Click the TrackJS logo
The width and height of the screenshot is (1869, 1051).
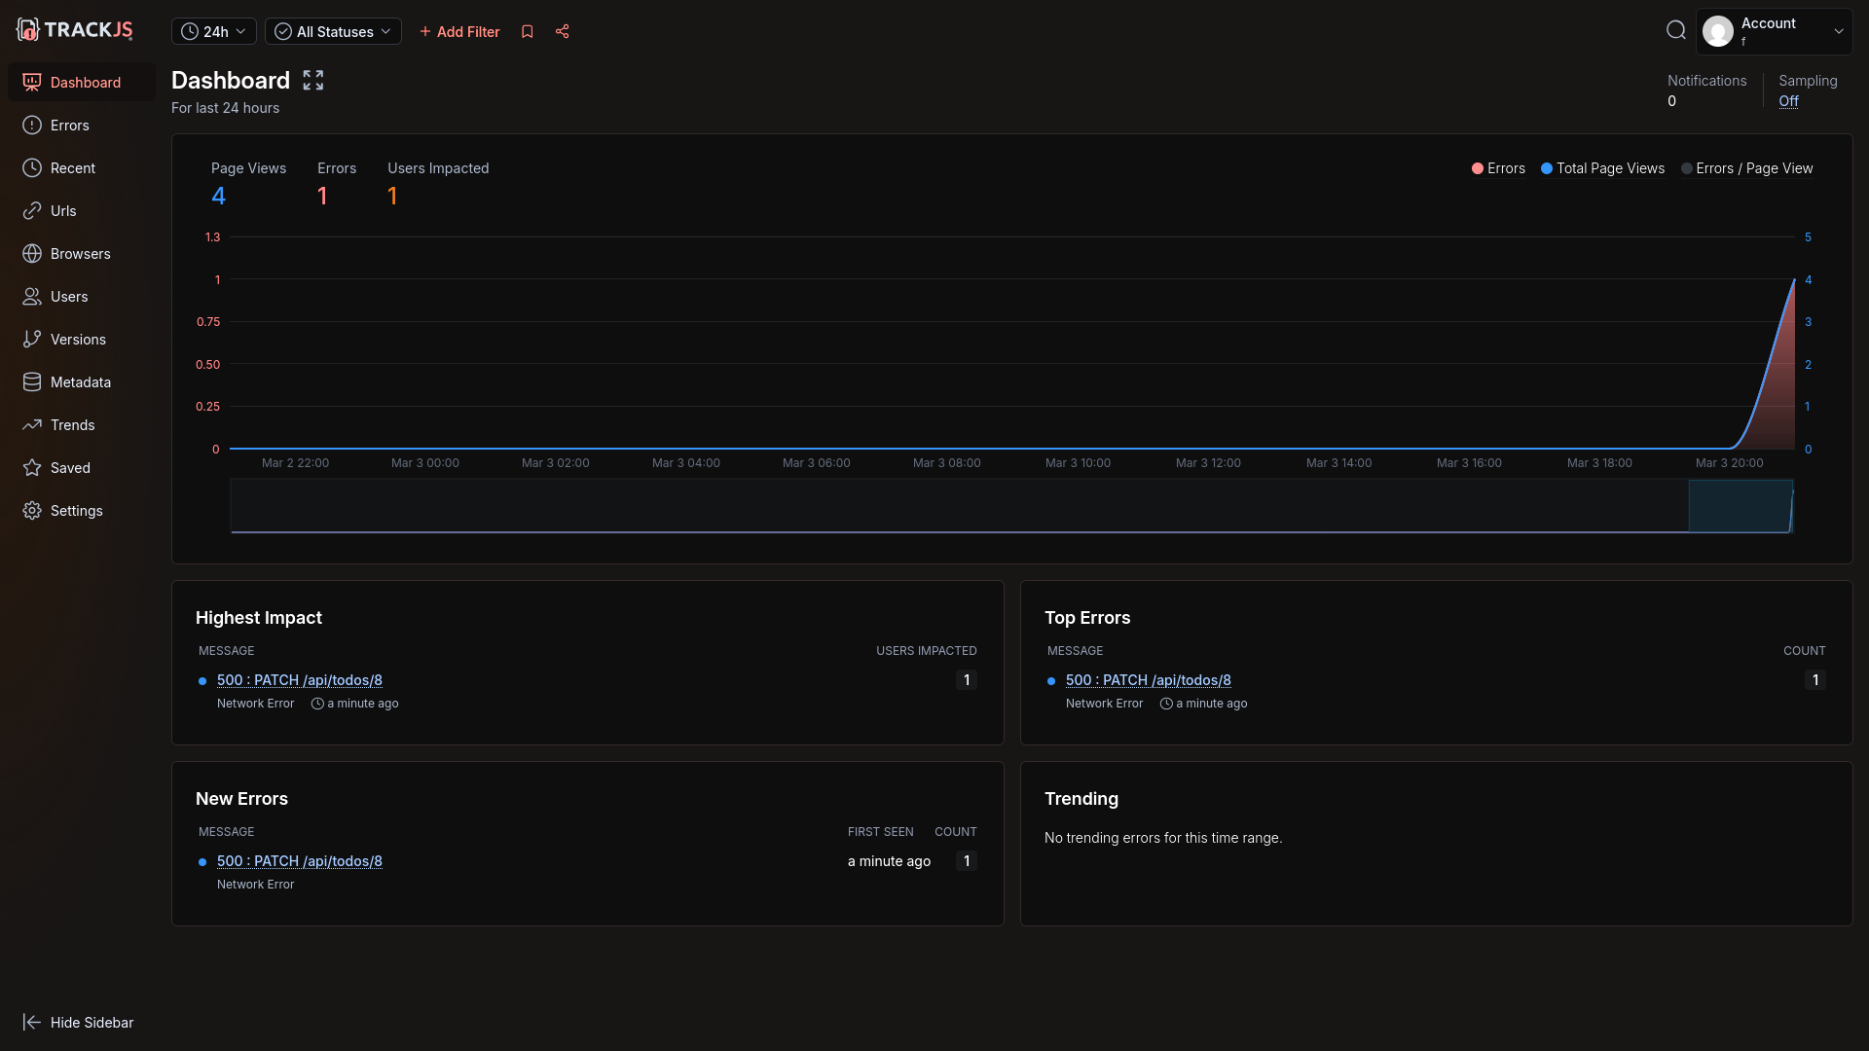tap(75, 30)
